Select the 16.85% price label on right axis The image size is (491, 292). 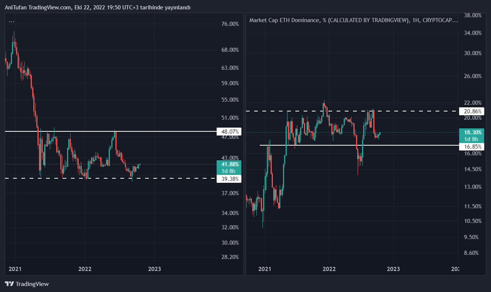pyautogui.click(x=472, y=146)
